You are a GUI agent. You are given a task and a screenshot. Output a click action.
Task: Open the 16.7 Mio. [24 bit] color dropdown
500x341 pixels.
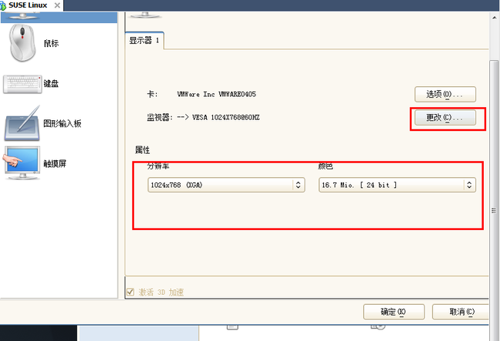398,185
